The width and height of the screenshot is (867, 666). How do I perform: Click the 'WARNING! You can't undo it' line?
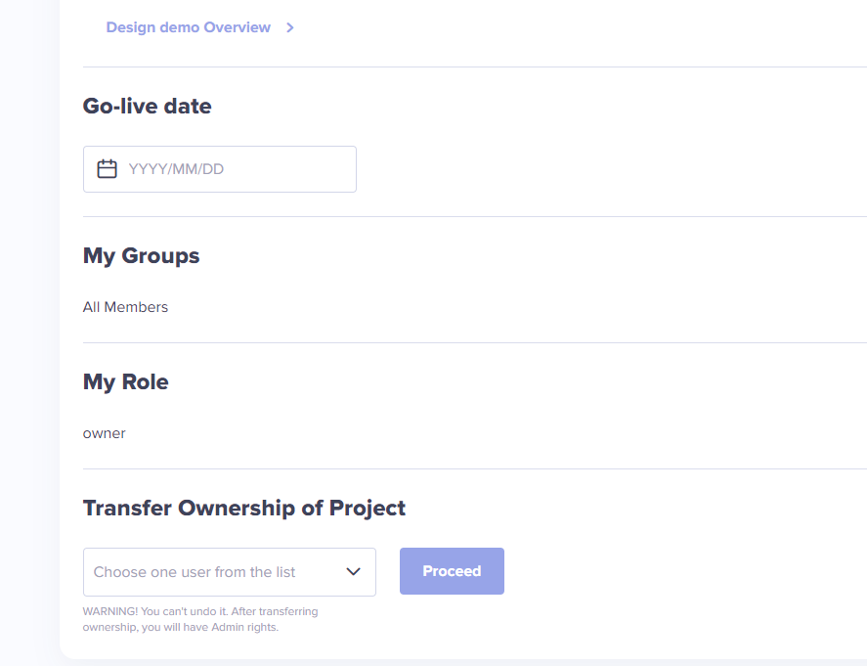coord(200,611)
